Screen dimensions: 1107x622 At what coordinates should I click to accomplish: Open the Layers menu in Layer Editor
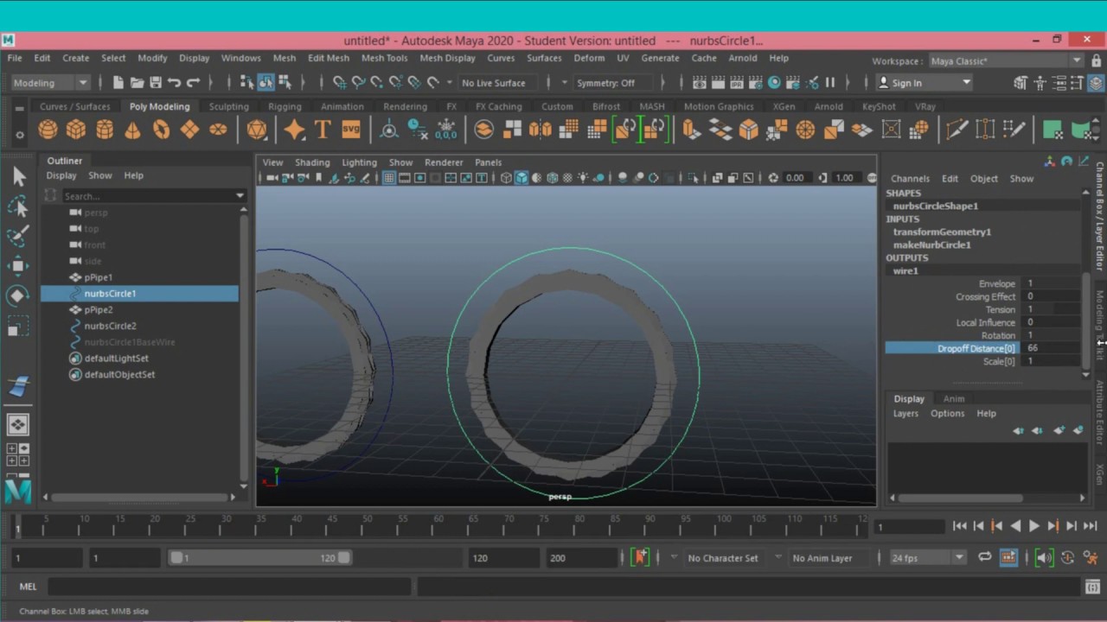pyautogui.click(x=905, y=413)
